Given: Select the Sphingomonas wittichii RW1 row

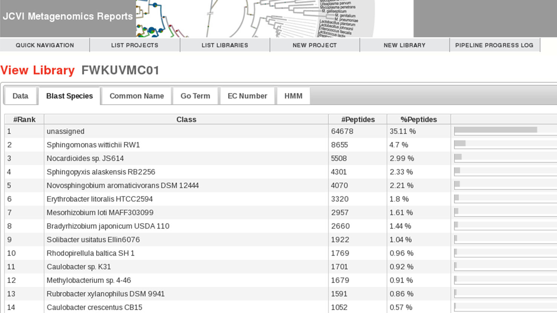Looking at the screenshot, I should pyautogui.click(x=93, y=145).
